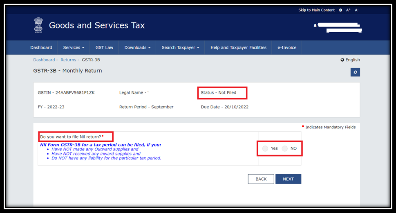The width and height of the screenshot is (396, 213).
Task: Open the user profile icon
Action: [315, 25]
